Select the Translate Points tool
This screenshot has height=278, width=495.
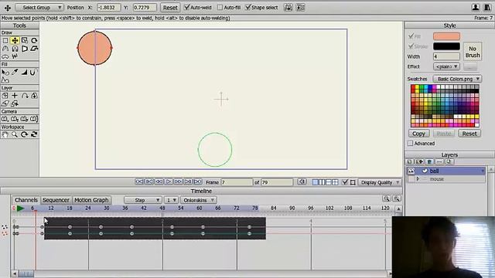pos(15,41)
